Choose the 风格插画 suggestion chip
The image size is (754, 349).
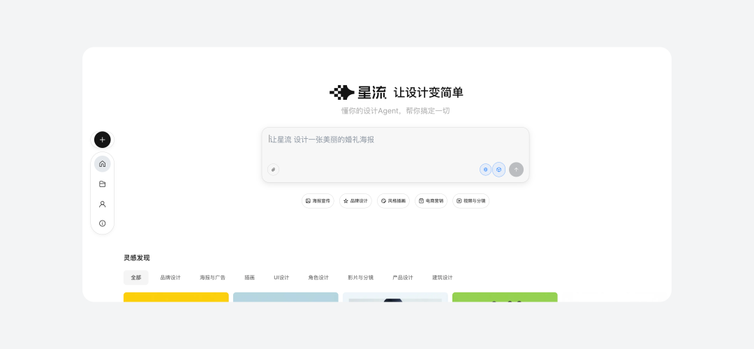click(x=393, y=201)
